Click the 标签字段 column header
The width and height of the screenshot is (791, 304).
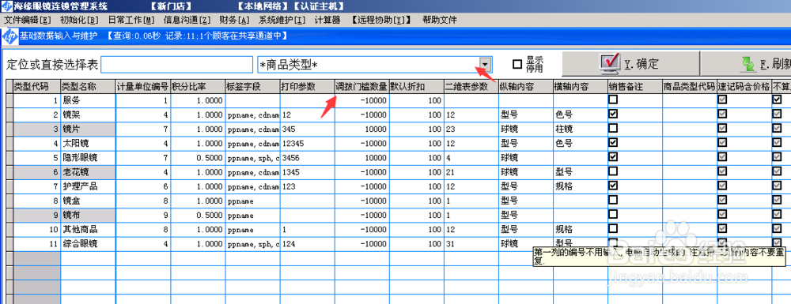point(252,86)
